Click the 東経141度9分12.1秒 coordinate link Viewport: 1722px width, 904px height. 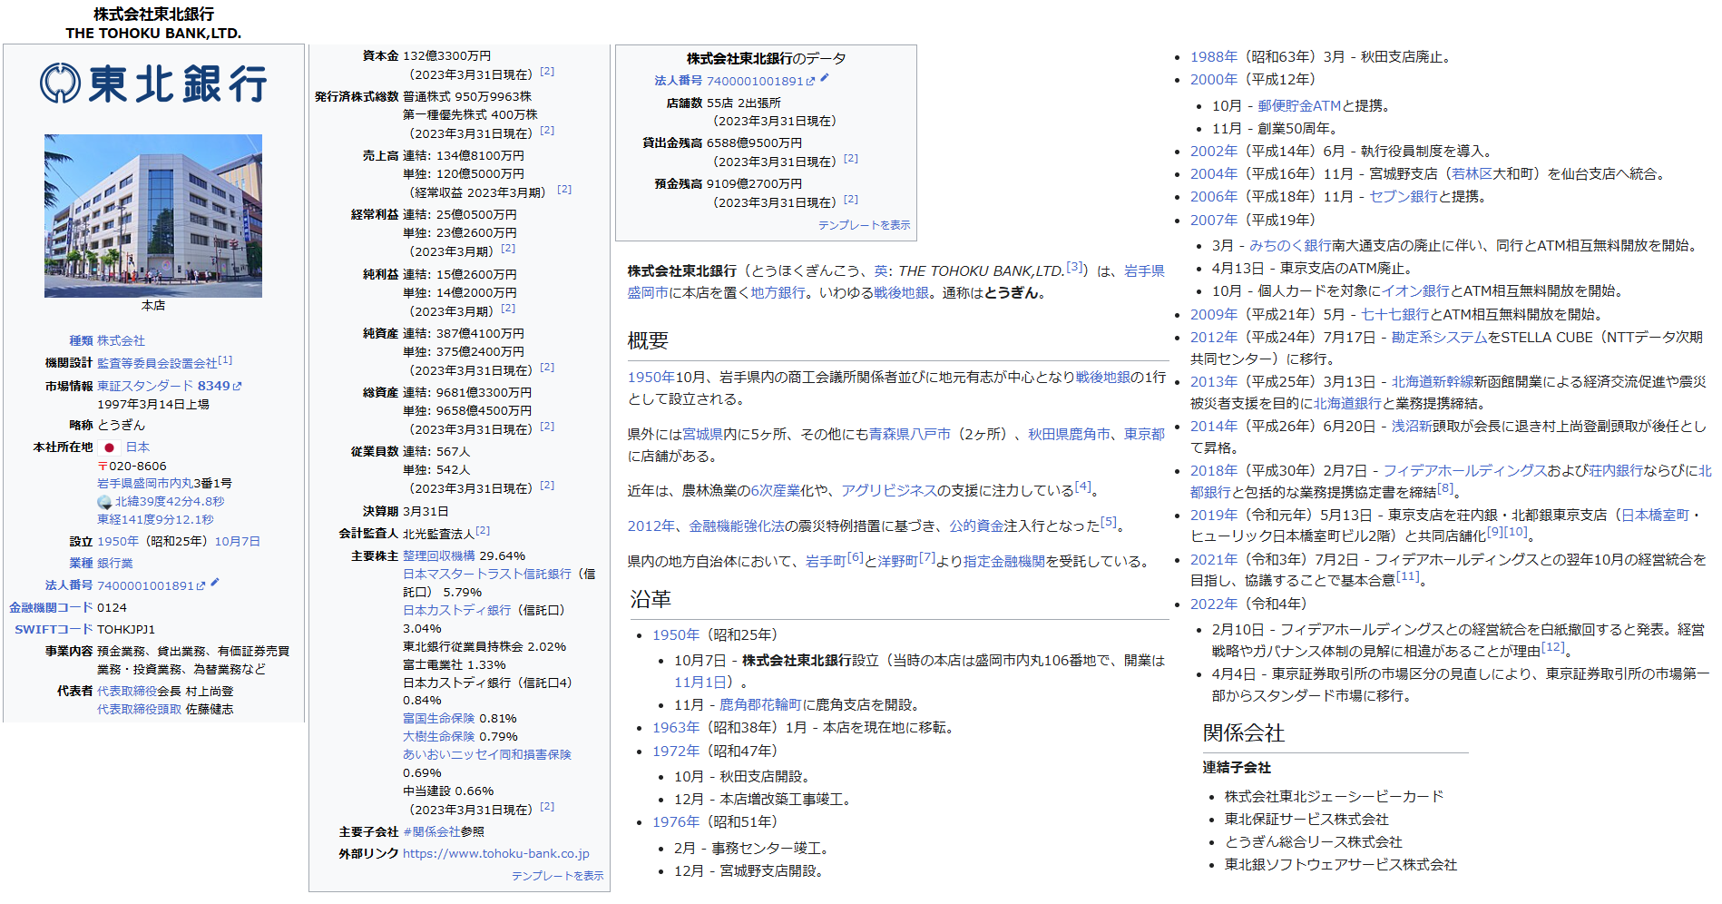tap(155, 520)
